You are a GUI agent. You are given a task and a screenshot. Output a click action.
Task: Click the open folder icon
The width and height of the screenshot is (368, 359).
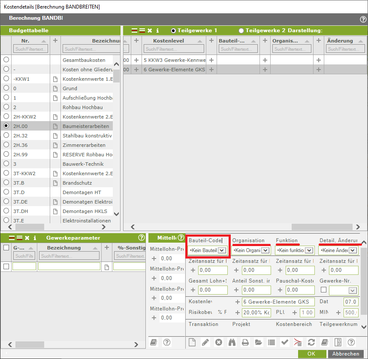pyautogui.click(x=258, y=342)
